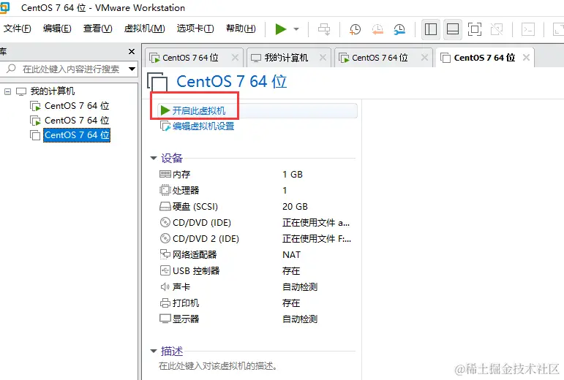Click the printer icon beside 打印机
The width and height of the screenshot is (564, 380).
165,303
